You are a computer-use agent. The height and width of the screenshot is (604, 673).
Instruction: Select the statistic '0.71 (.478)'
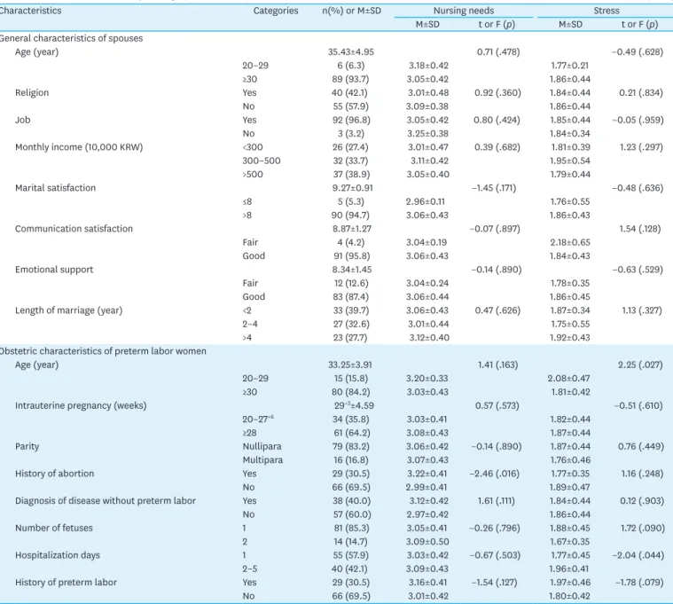click(x=498, y=52)
